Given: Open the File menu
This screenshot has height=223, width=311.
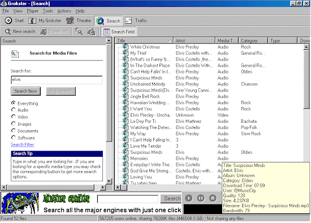Looking at the screenshot, I should click(x=5, y=11).
